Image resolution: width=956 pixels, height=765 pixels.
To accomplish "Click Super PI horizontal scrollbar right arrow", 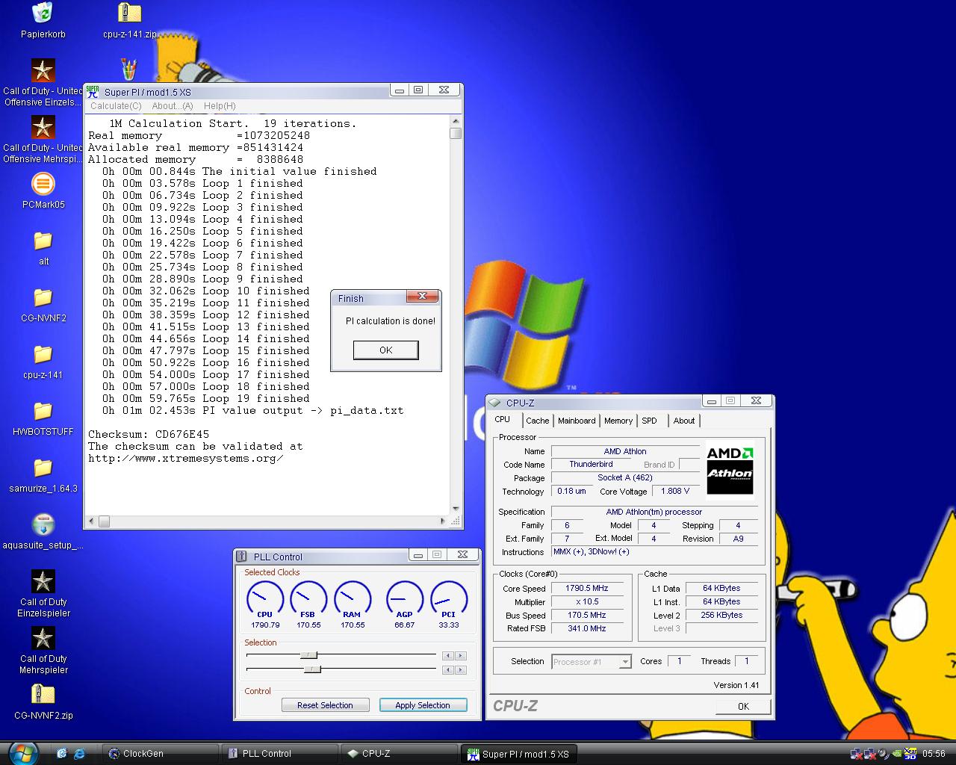I will click(x=443, y=521).
